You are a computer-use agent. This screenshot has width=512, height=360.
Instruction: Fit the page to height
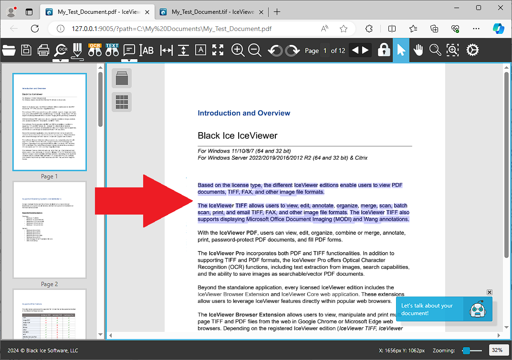tap(184, 50)
